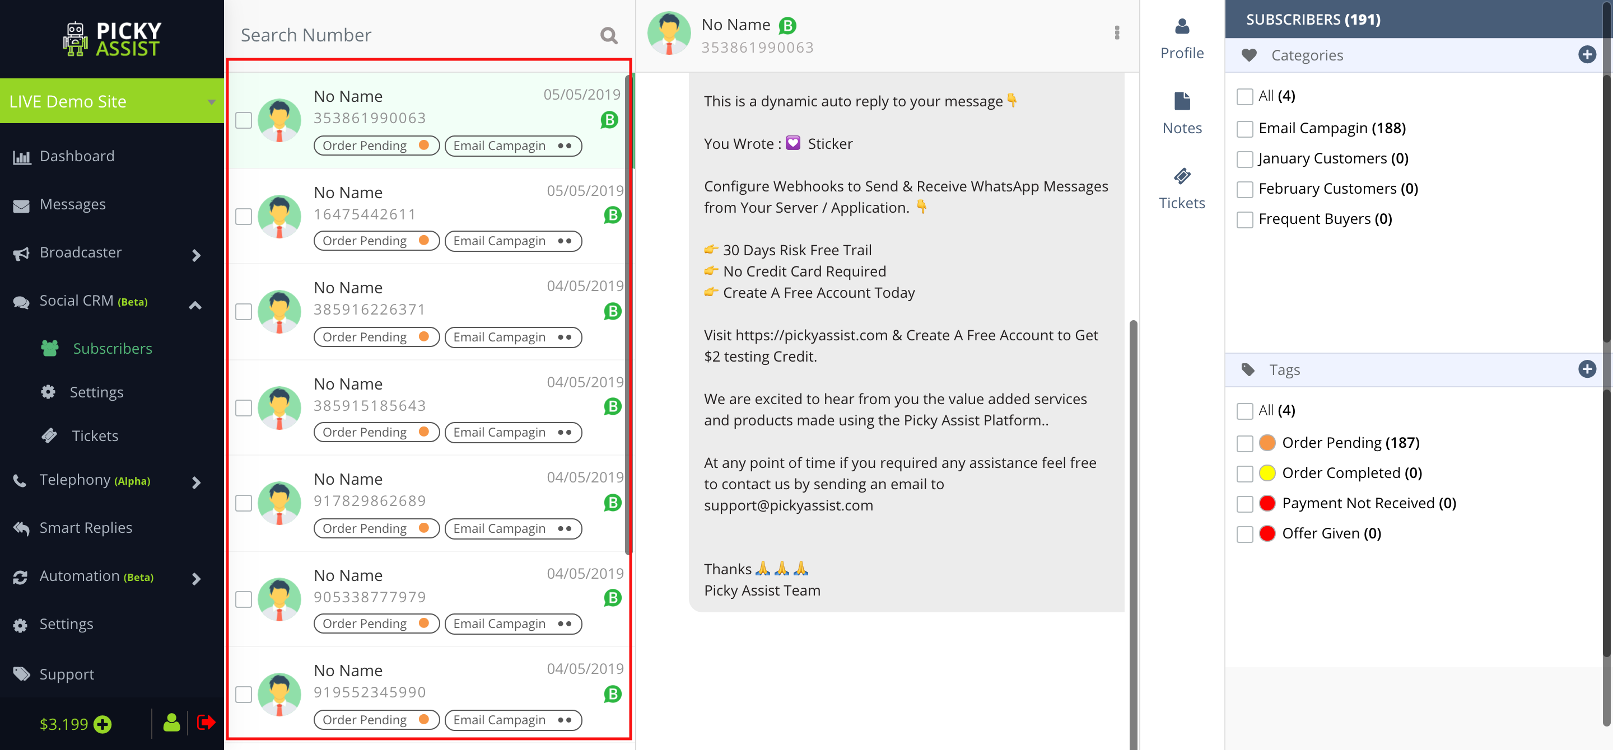
Task: Open Messages in the sidebar
Action: 73,204
